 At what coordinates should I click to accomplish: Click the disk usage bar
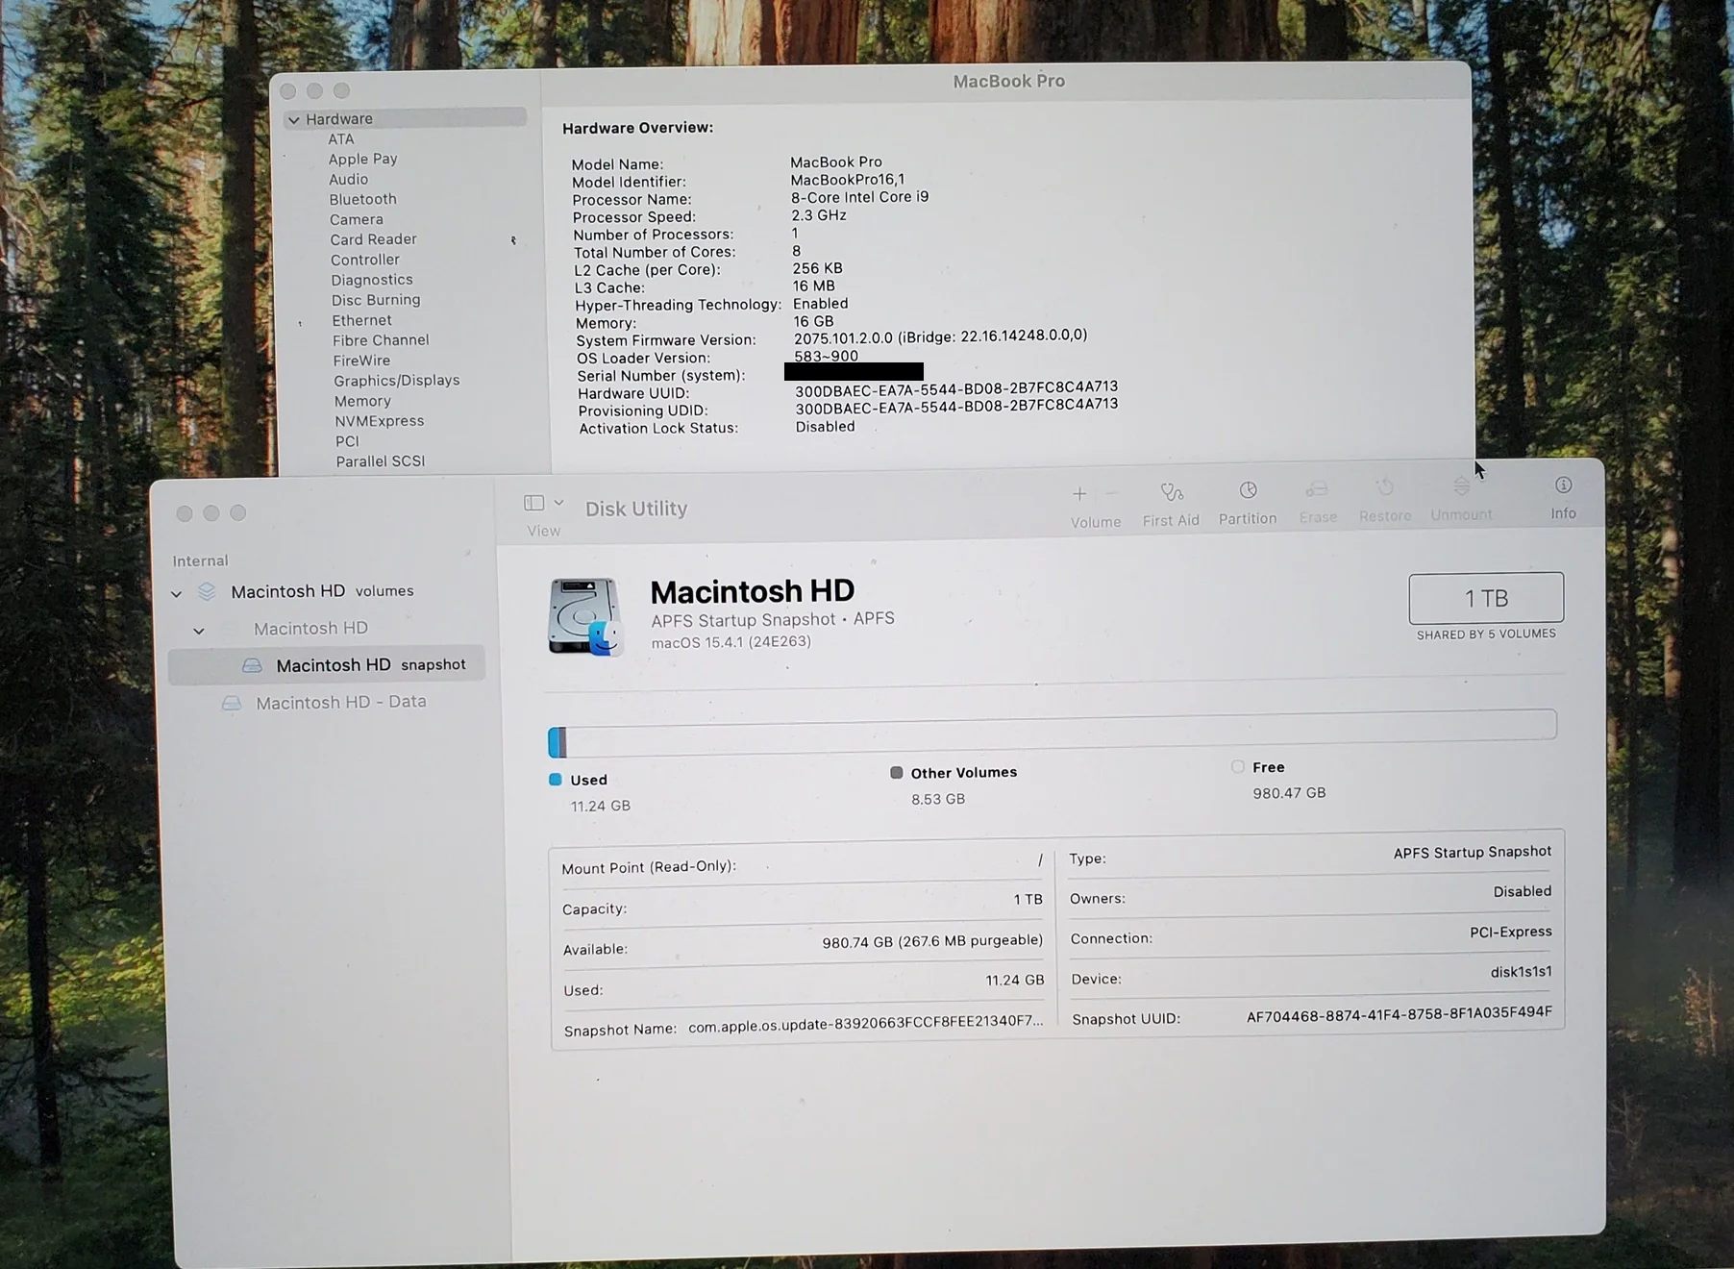click(x=1052, y=734)
